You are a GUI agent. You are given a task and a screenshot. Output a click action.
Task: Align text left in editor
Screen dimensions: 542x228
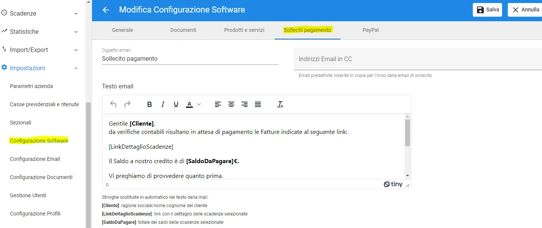point(218,104)
